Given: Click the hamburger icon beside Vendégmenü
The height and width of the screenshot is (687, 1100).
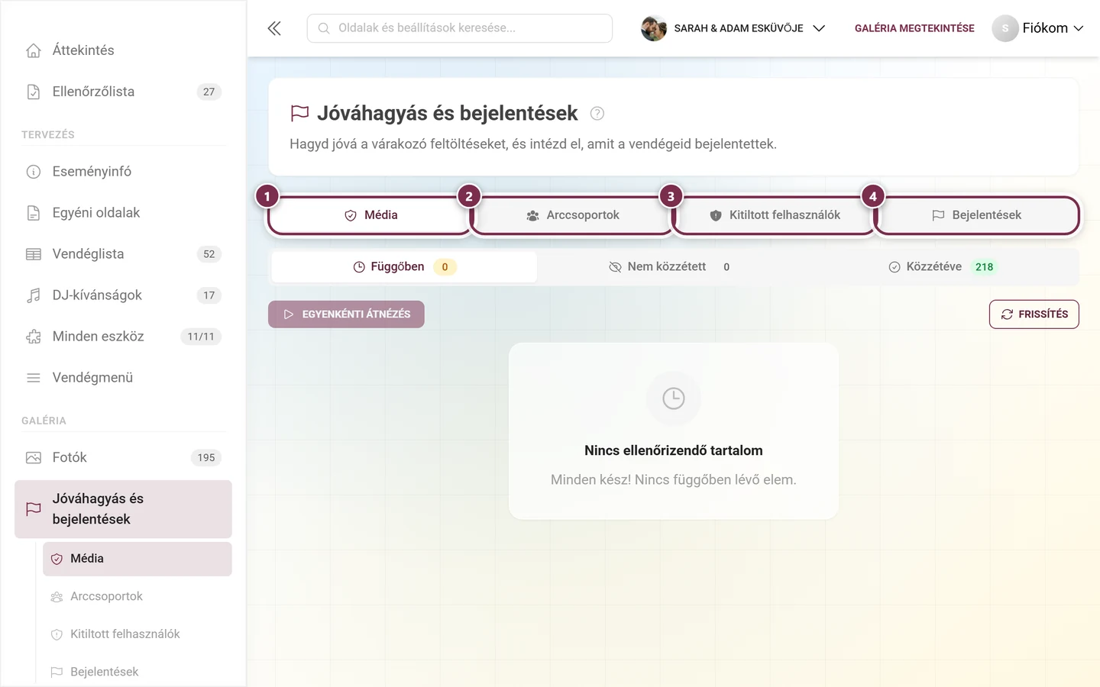Looking at the screenshot, I should click(34, 378).
